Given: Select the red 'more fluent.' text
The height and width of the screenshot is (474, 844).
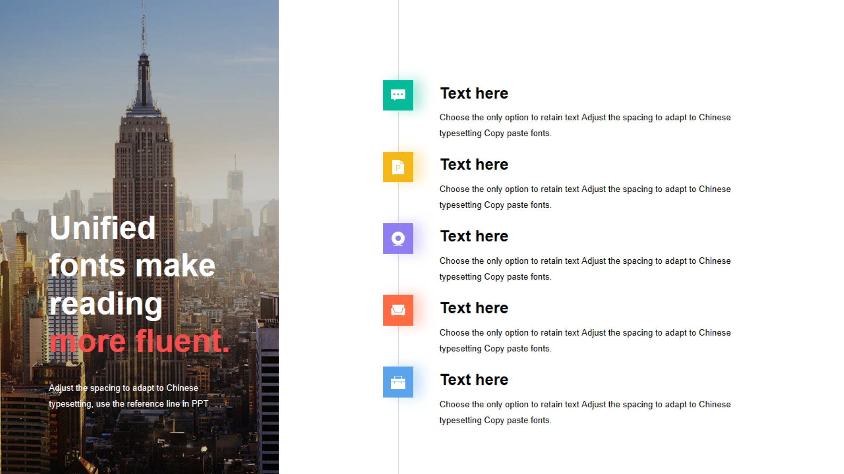Looking at the screenshot, I should pos(139,341).
